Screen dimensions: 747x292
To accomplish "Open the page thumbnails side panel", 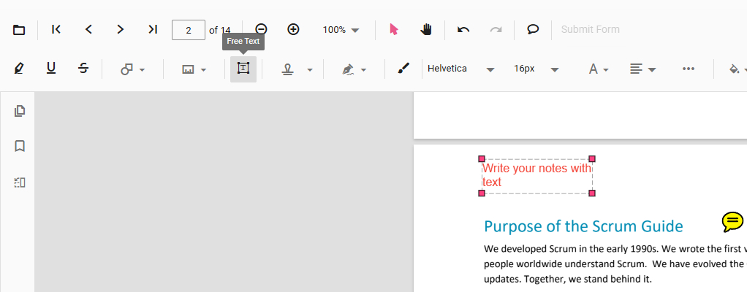I will click(x=20, y=111).
